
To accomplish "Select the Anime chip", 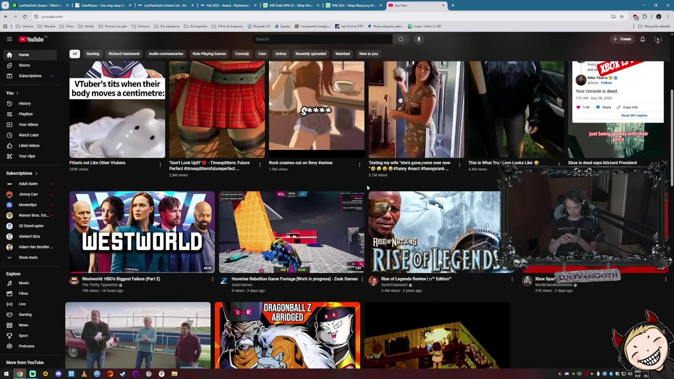I will pos(281,54).
